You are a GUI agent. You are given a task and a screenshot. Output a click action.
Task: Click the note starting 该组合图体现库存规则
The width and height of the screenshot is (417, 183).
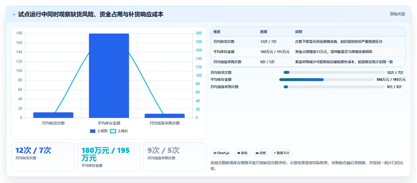307,166
